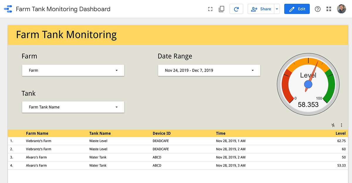Enter full screen presentation mode
Image resolution: width=352 pixels, height=183 pixels.
coord(210,9)
